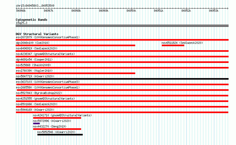Open nsv5527843 (ByrskaBishop2022) label
Image resolution: width=236 pixels, height=145 pixels.
tap(39, 93)
